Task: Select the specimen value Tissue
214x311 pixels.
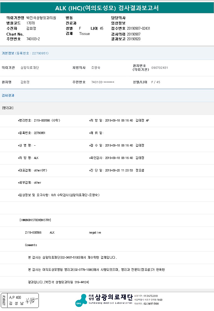Action: [85, 34]
